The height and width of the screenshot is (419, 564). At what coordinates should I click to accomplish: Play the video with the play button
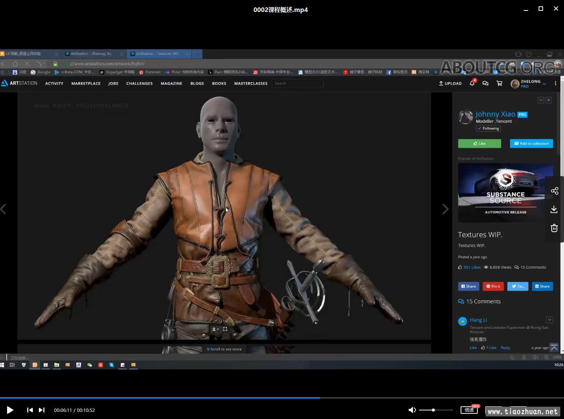click(10, 410)
